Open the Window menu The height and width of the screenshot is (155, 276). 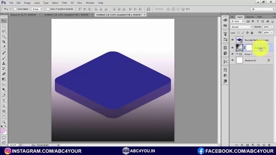[x=90, y=3]
